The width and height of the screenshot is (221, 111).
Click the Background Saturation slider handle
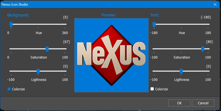point(47,49)
